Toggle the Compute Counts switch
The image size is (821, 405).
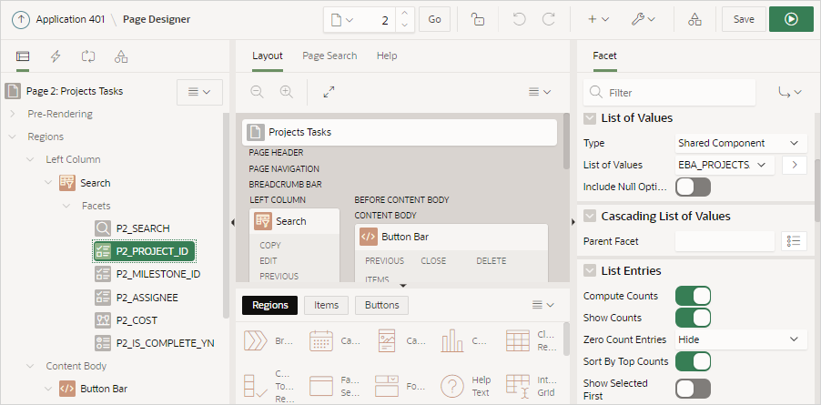coord(693,296)
